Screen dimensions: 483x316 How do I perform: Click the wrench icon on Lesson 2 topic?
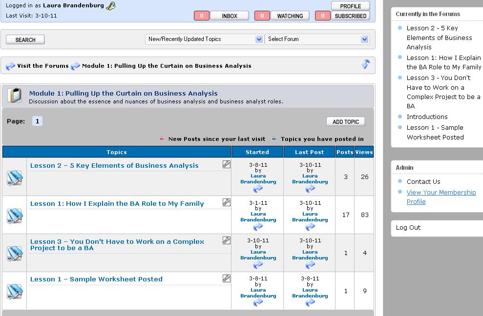[x=226, y=165]
